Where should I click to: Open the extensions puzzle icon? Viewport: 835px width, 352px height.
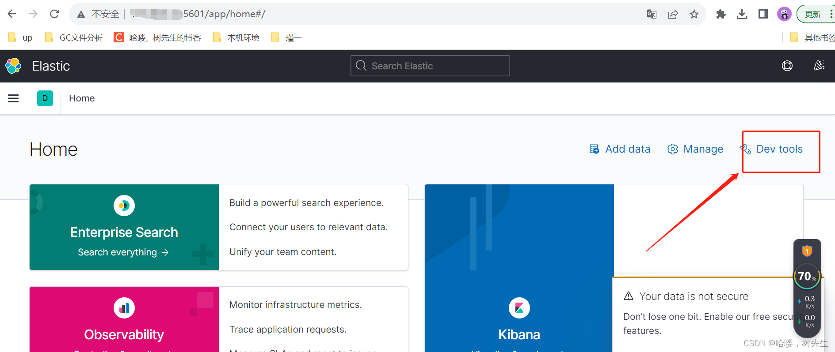click(721, 14)
